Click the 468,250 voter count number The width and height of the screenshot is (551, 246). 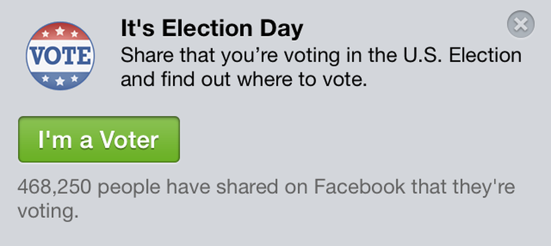[x=54, y=187]
